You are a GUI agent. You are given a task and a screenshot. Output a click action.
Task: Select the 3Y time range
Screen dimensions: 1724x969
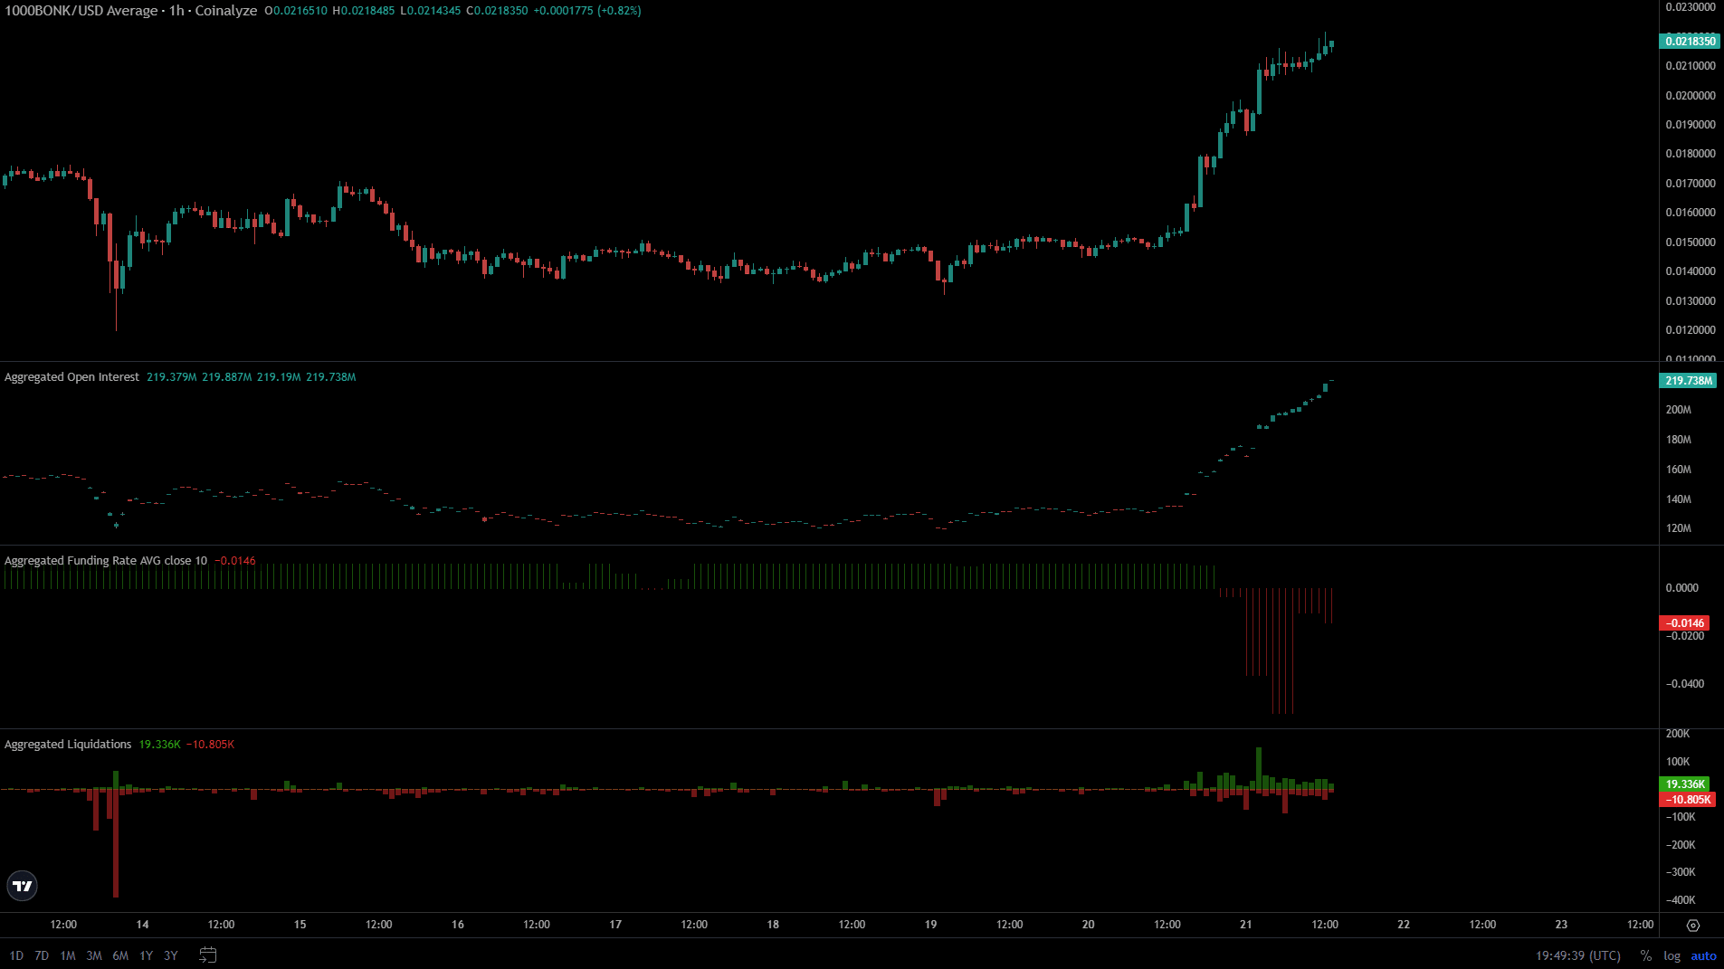coord(171,955)
